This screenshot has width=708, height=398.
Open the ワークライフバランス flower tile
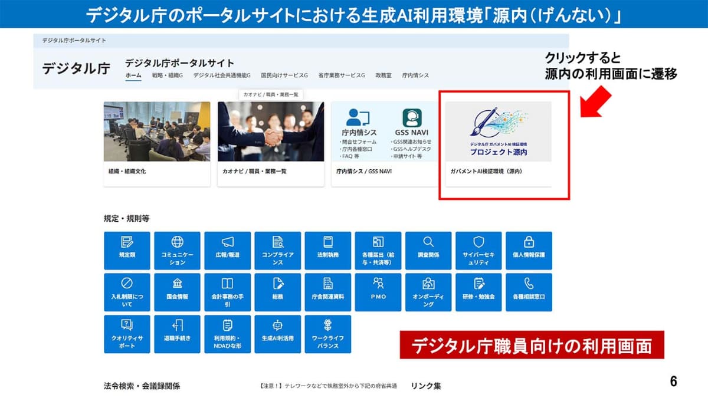point(328,334)
